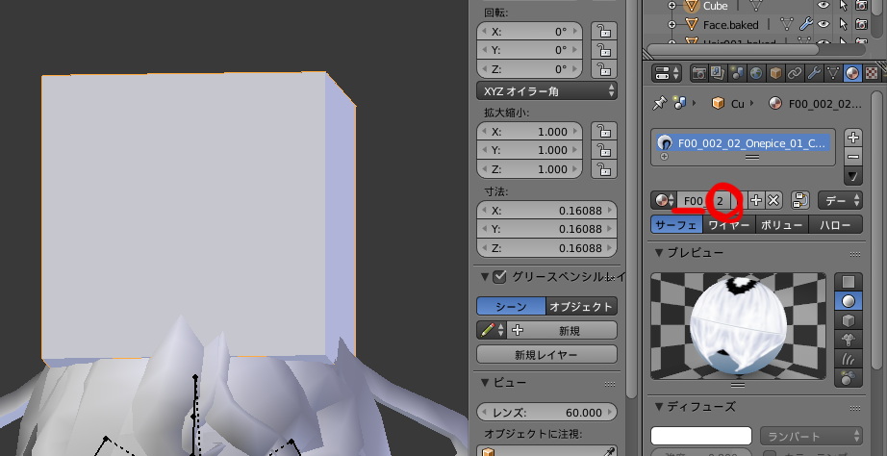Toggle the rotation X lock
The image size is (887, 456).
tap(602, 32)
